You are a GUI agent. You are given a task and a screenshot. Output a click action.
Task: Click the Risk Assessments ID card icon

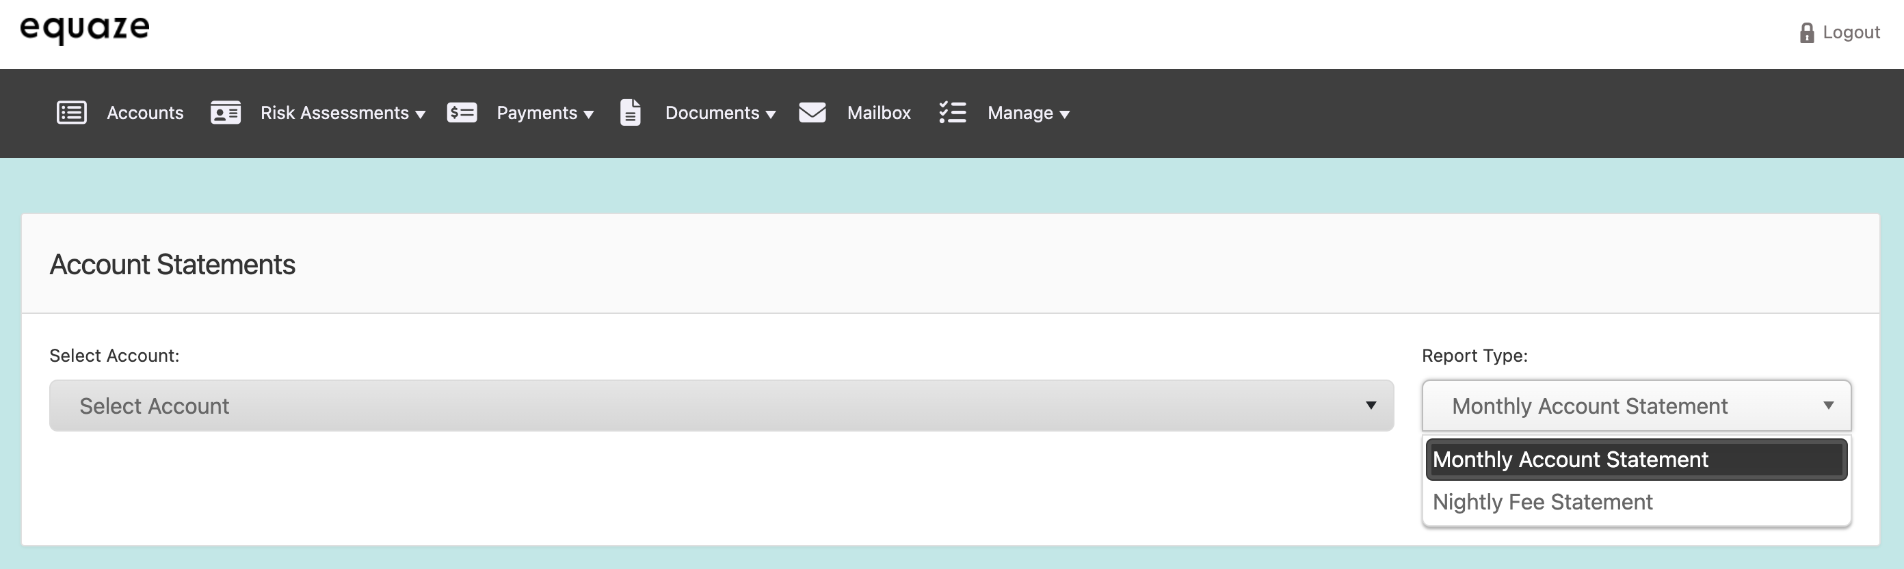(226, 112)
